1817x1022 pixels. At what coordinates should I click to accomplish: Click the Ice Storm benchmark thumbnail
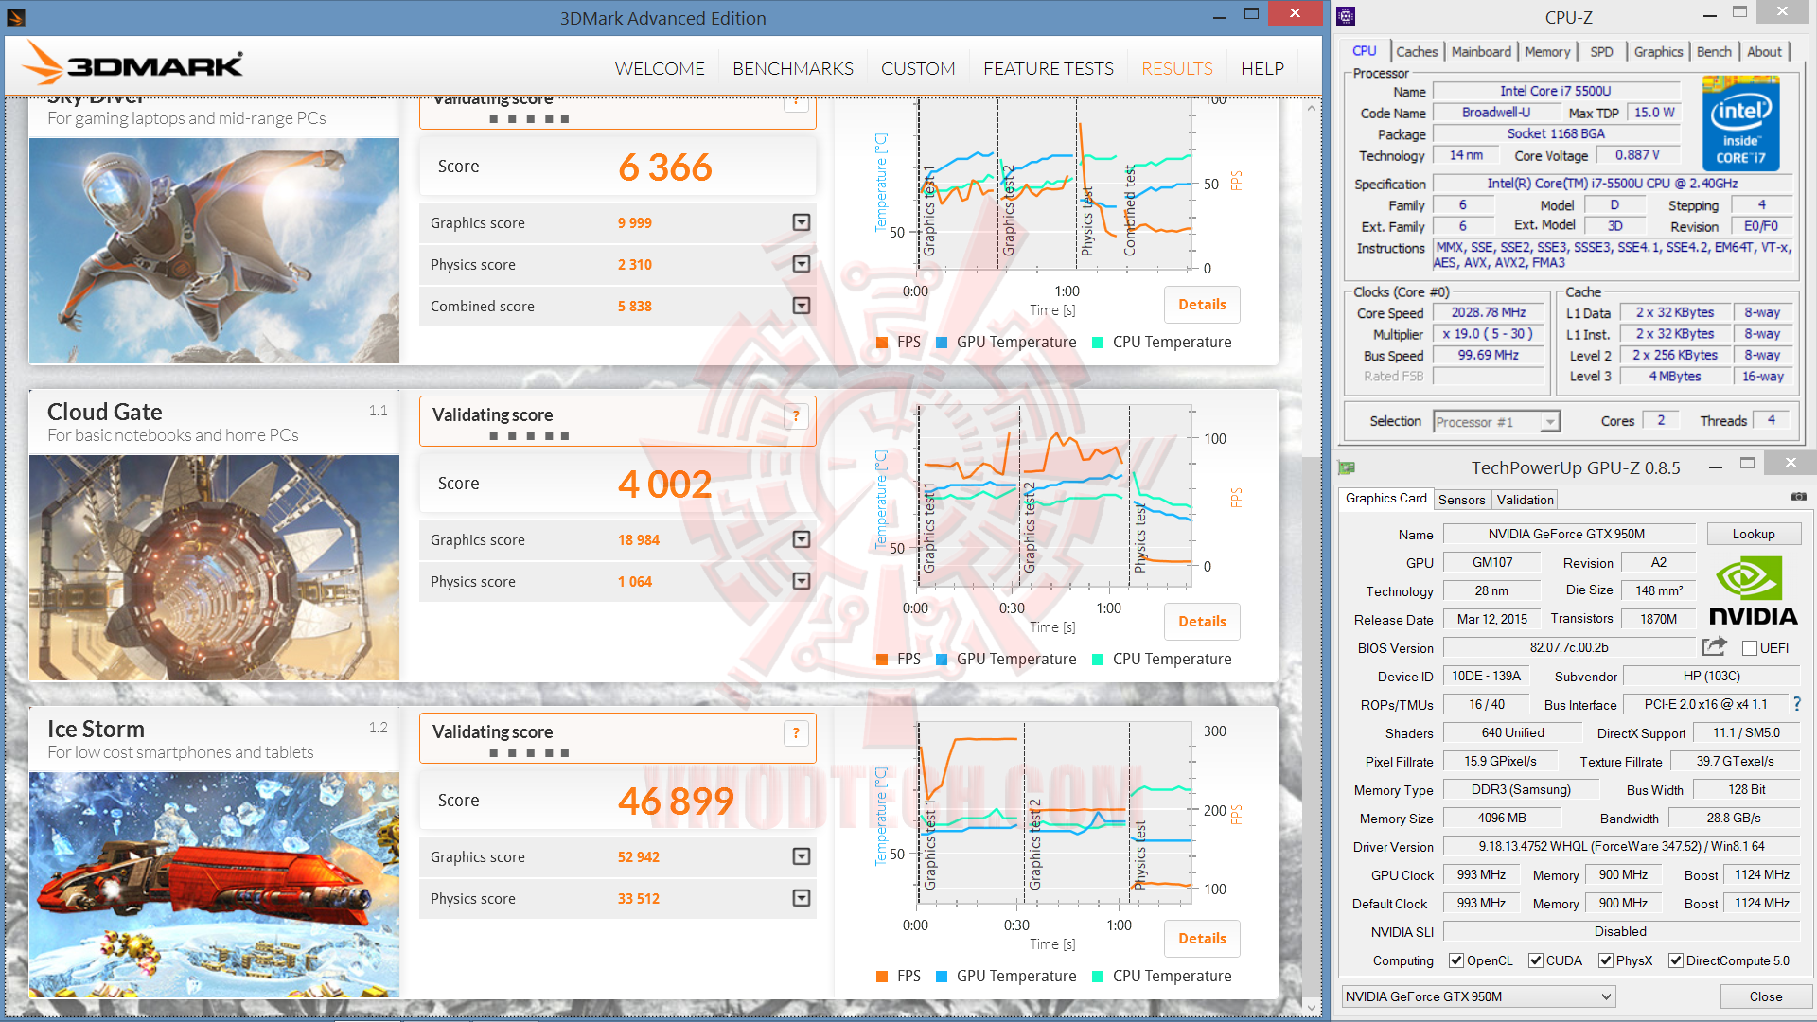[x=214, y=884]
